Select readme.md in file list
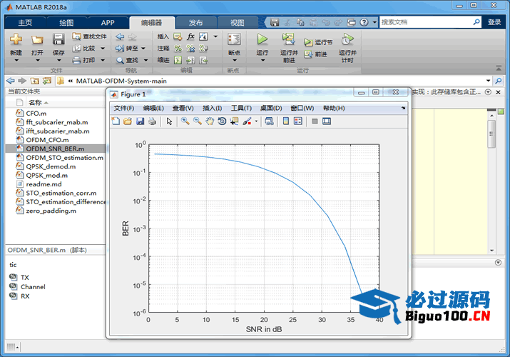510x357 pixels. click(44, 184)
